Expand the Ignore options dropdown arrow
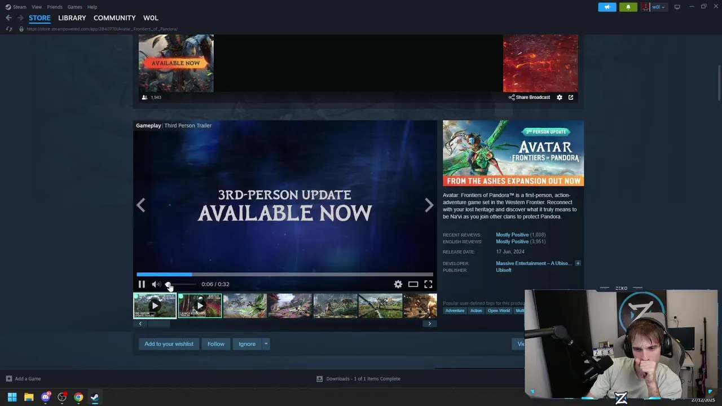This screenshot has height=406, width=722. 266,344
